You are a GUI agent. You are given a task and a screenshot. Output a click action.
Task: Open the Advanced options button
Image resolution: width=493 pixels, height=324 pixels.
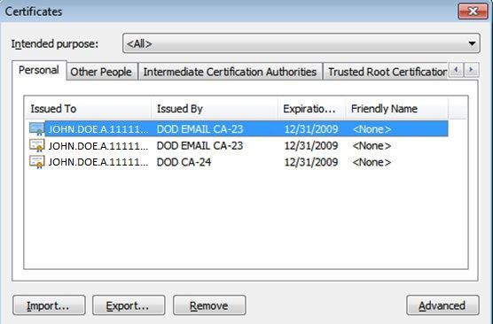pos(442,305)
